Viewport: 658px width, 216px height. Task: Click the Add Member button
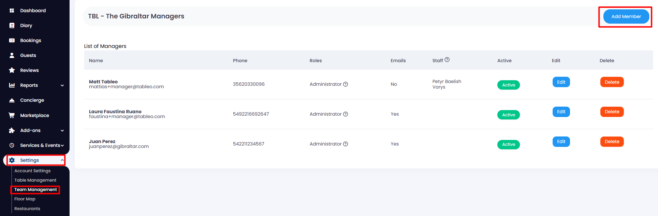pyautogui.click(x=626, y=16)
